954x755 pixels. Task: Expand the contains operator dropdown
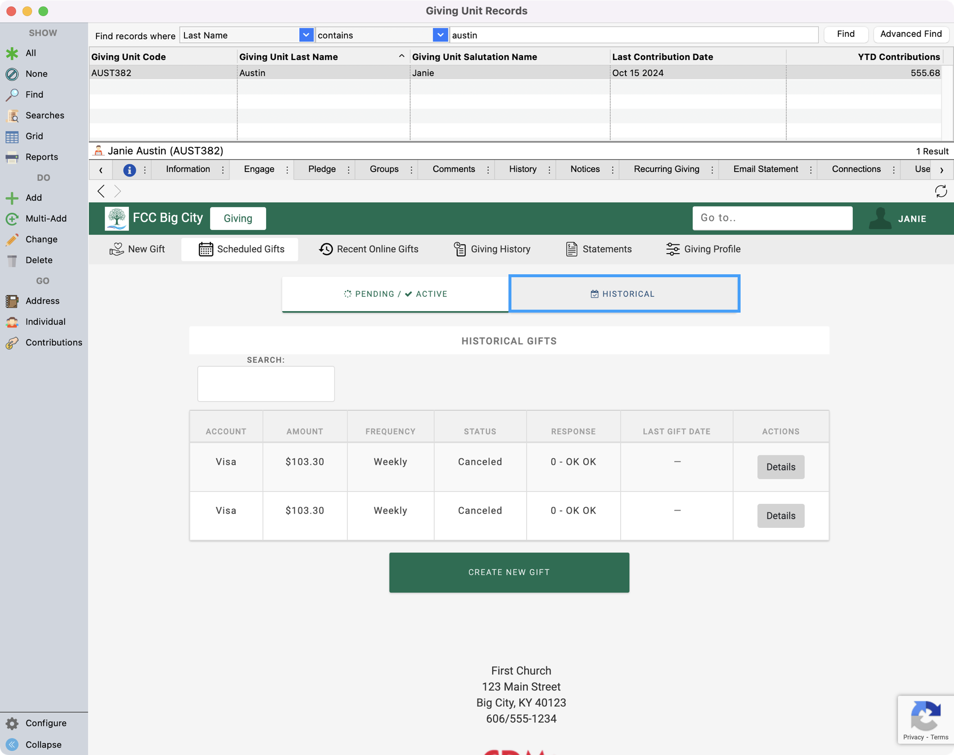click(440, 35)
